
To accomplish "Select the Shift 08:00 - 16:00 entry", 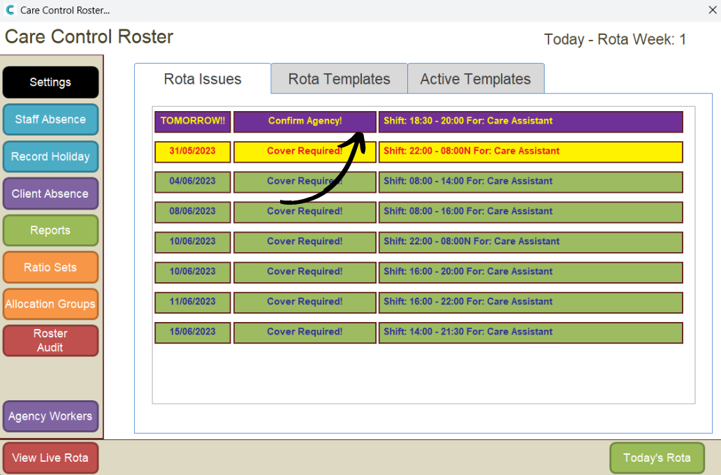I will click(x=531, y=212).
